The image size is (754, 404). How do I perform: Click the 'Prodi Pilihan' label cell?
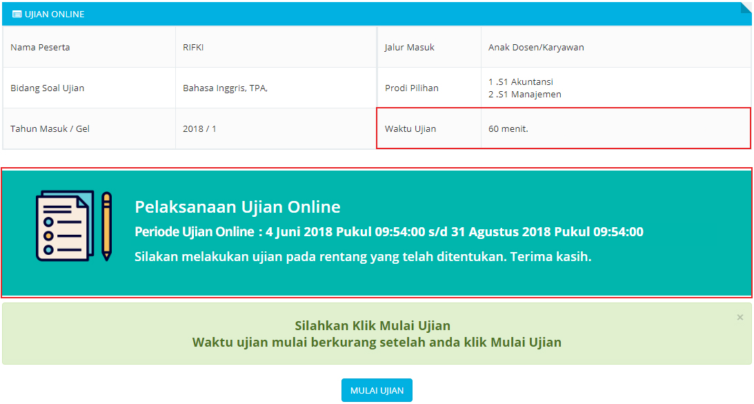(412, 88)
